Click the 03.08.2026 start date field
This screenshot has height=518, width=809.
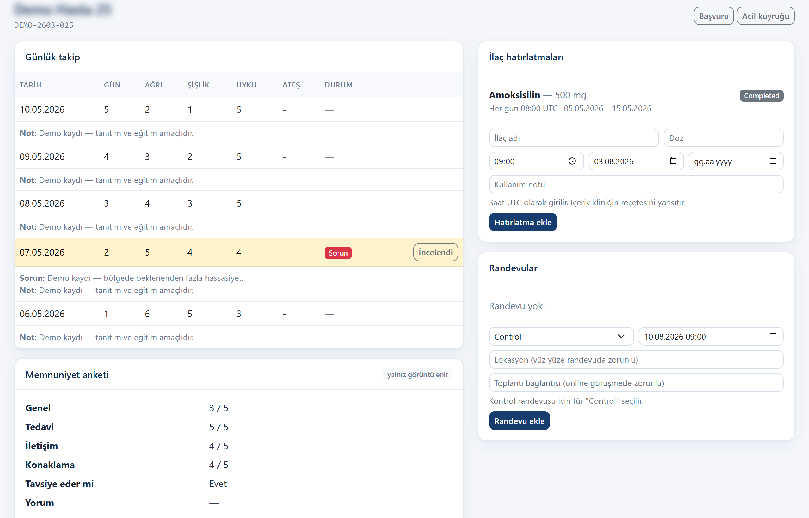pos(636,161)
